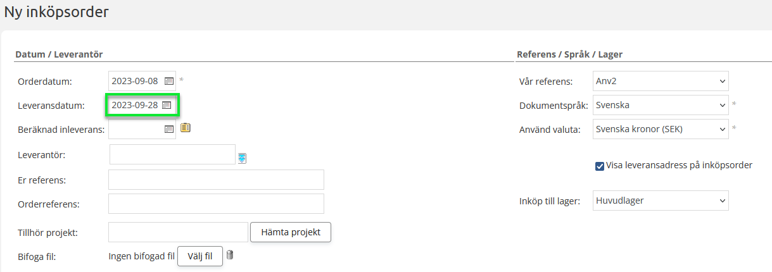This screenshot has width=772, height=272.
Task: Click the Välj fil button
Action: coord(200,256)
